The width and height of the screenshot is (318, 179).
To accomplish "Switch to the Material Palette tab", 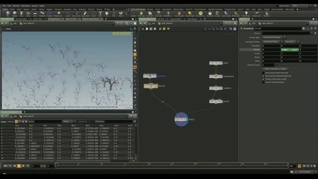I will click(175, 19).
